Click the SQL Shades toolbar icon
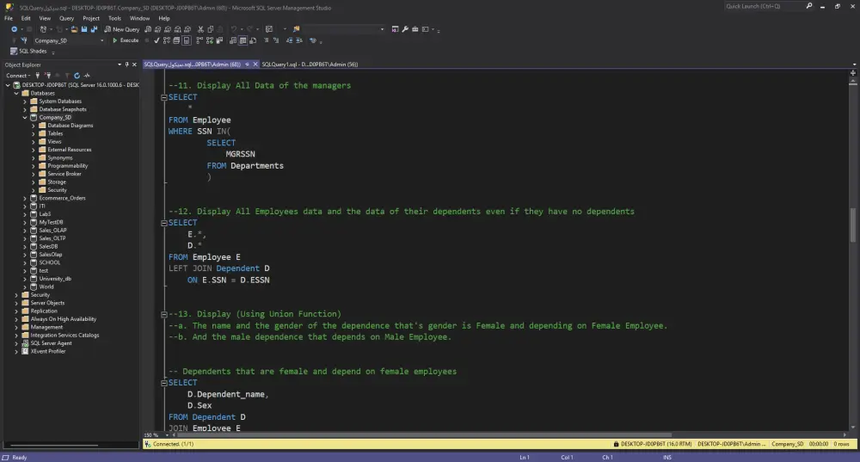 [x=28, y=51]
